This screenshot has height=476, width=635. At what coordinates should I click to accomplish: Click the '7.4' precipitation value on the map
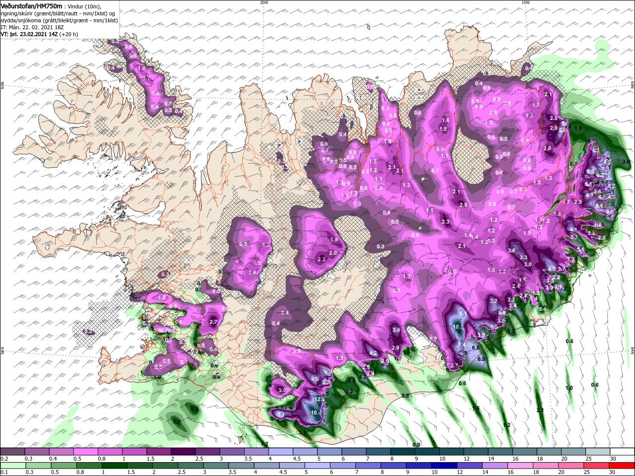point(461,345)
